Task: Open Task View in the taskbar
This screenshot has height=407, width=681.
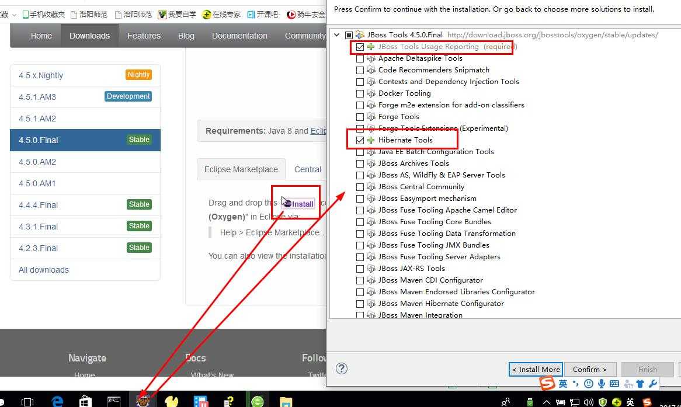Action: [27, 402]
